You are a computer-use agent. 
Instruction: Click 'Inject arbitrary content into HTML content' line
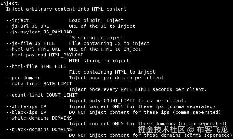click(66, 9)
